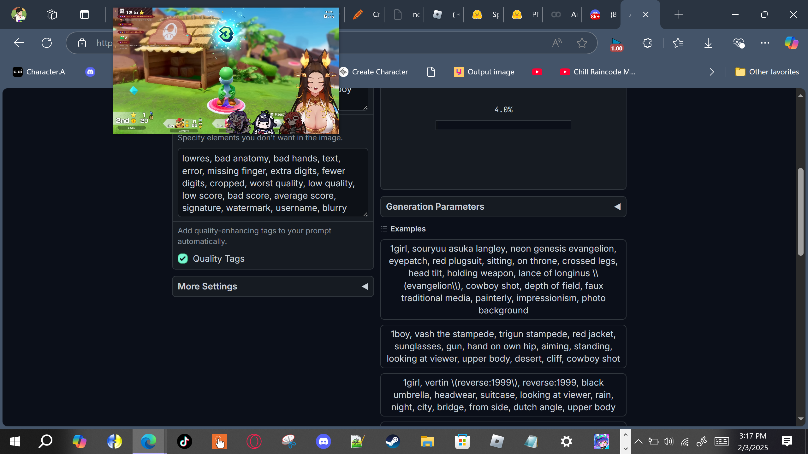Switch to the Hugging Face tab labeled Sp

(x=484, y=15)
